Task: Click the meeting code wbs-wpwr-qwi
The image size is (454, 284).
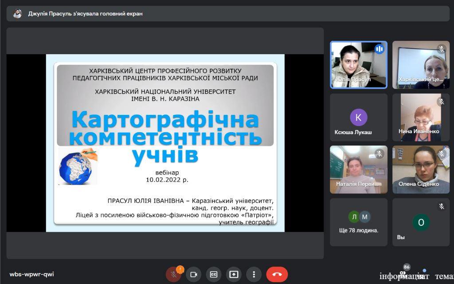Action: pos(31,274)
